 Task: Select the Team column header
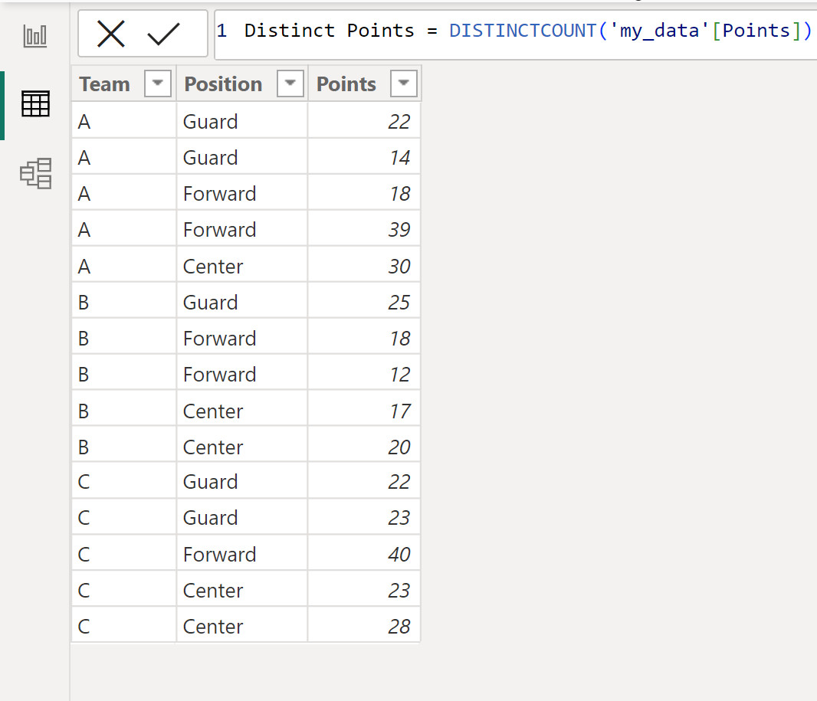(105, 83)
